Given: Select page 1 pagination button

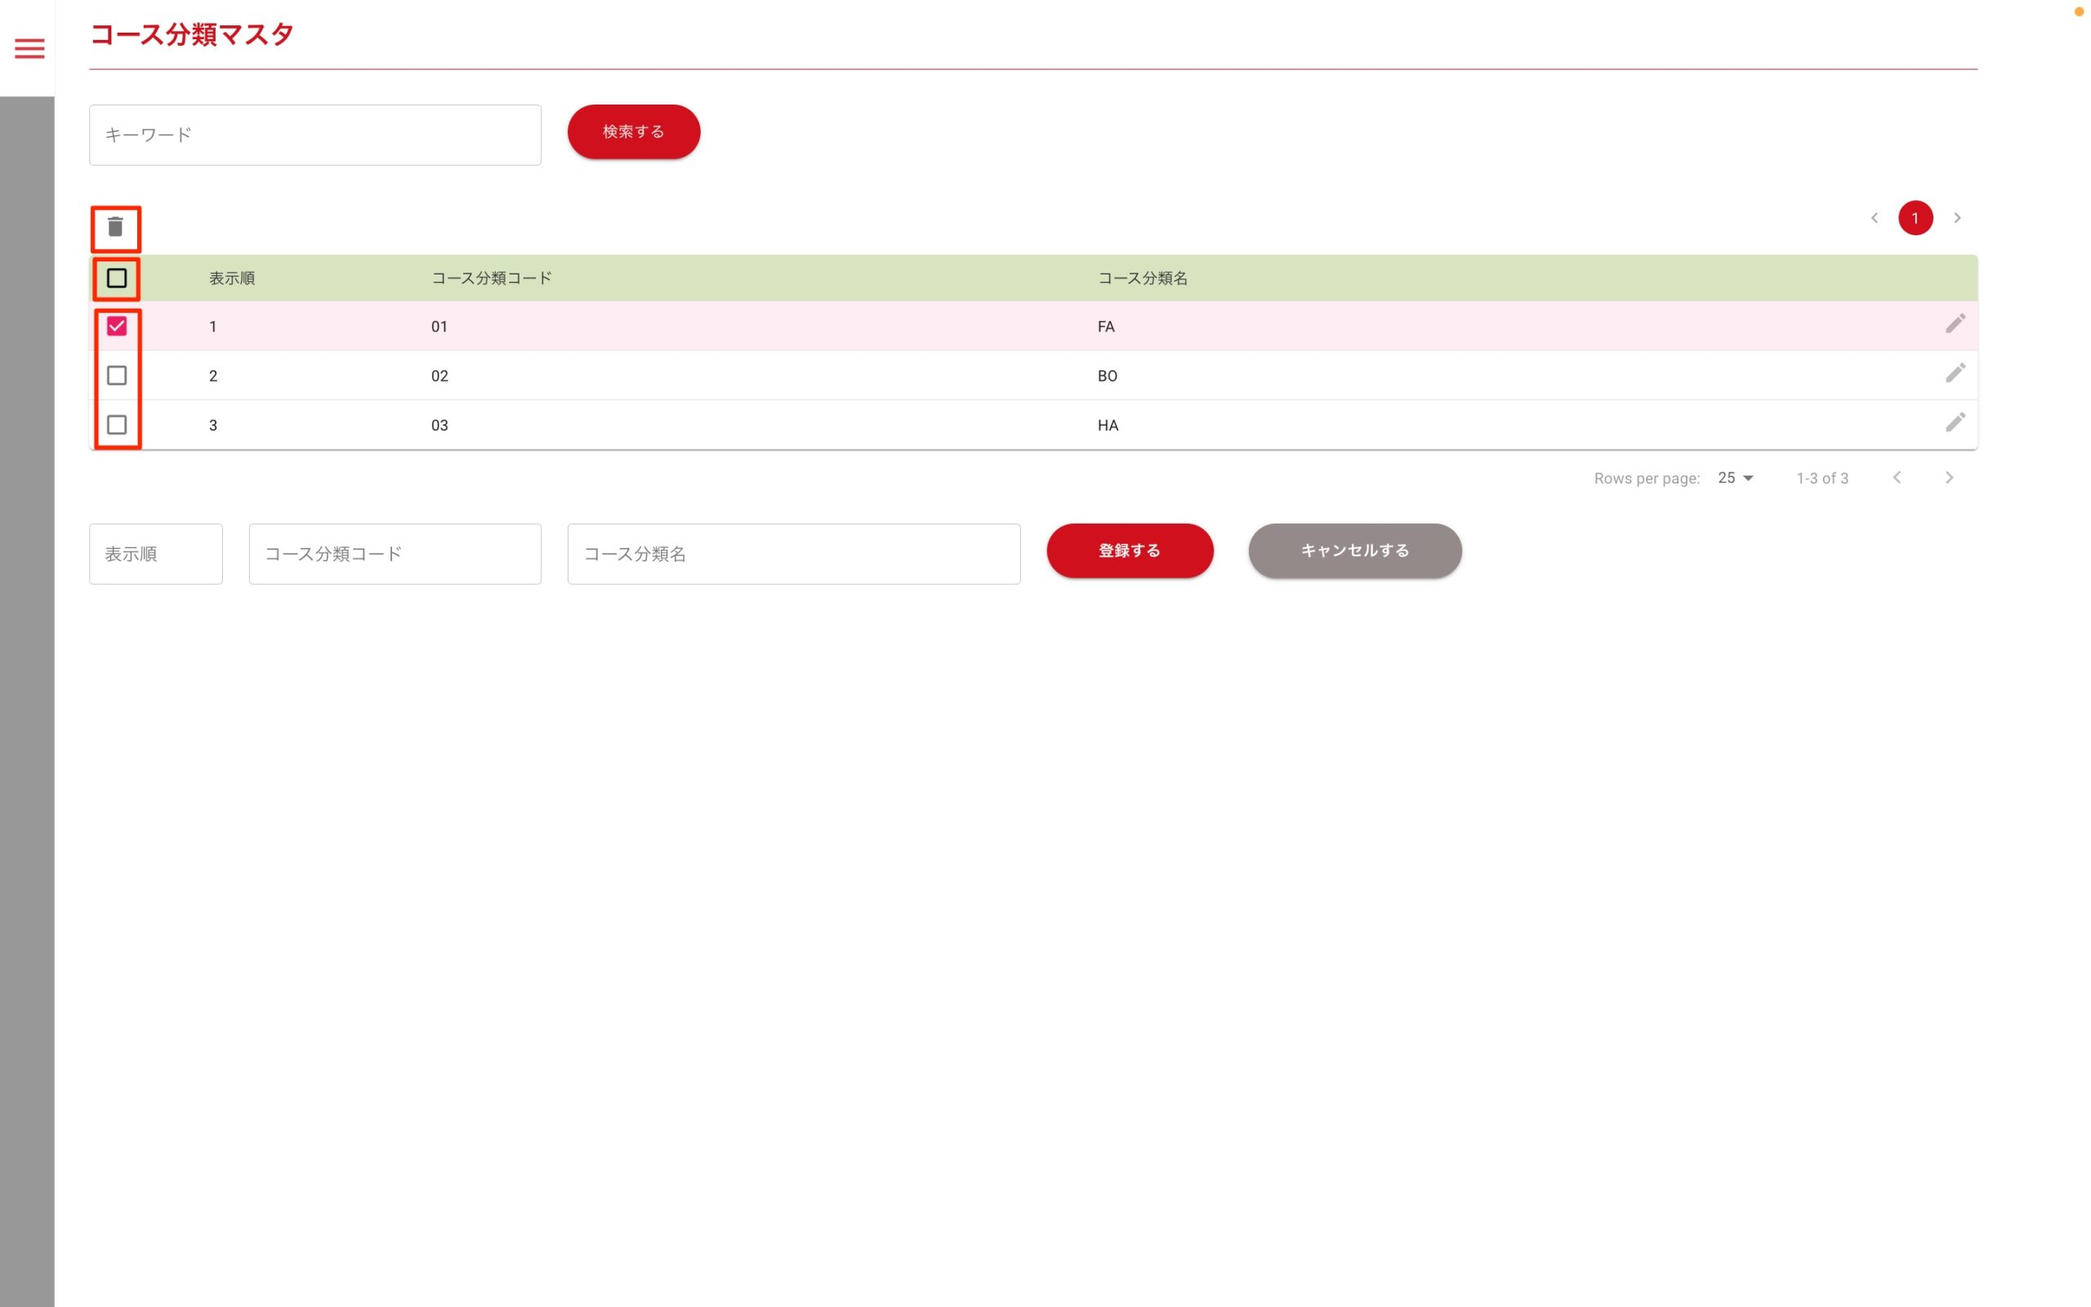Looking at the screenshot, I should point(1915,218).
